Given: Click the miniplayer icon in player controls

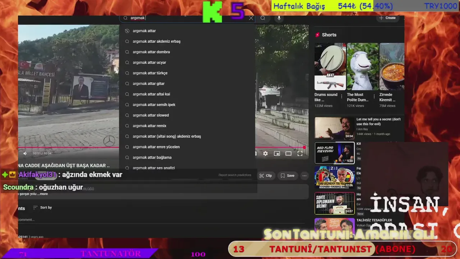Looking at the screenshot, I should pos(277,154).
